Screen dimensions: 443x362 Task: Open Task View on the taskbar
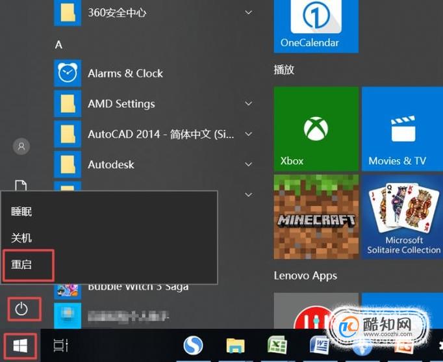point(61,345)
